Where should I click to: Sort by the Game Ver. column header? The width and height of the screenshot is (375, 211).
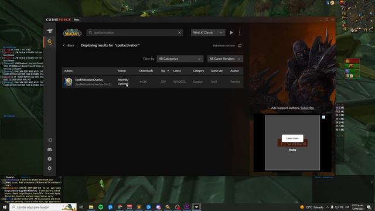216,71
